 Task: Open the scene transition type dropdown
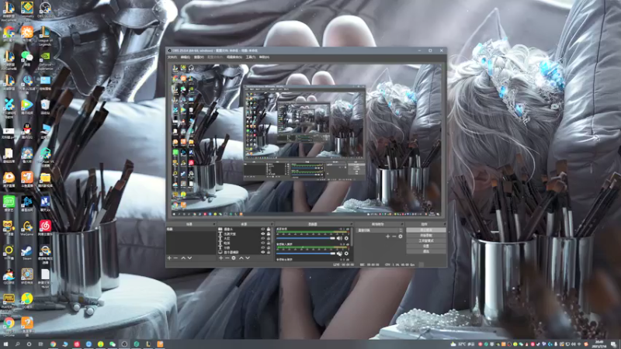pyautogui.click(x=380, y=230)
